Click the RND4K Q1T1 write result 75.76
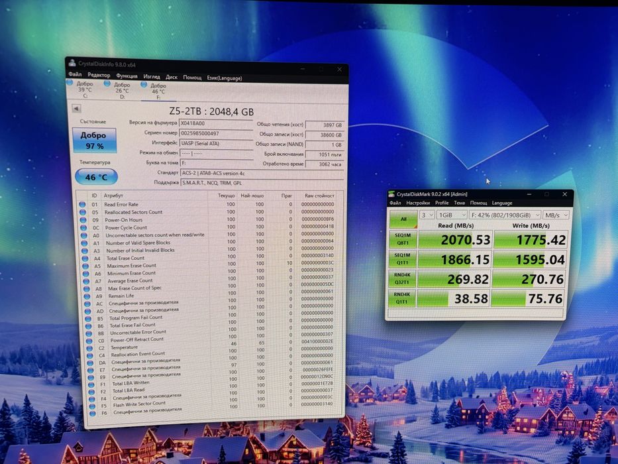618x464 pixels. [528, 299]
